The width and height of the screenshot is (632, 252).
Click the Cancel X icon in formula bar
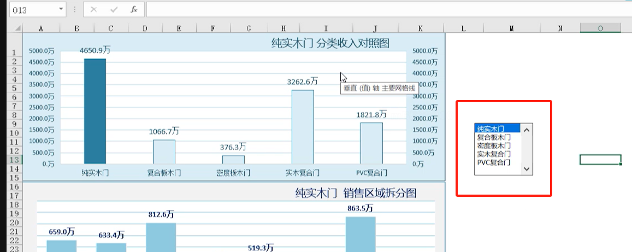pos(94,10)
